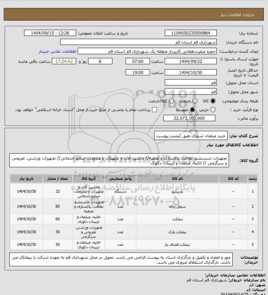This screenshot has width=268, height=295.
Task: Tick the Islamic treasury payment checkbox
Action: click(x=154, y=110)
